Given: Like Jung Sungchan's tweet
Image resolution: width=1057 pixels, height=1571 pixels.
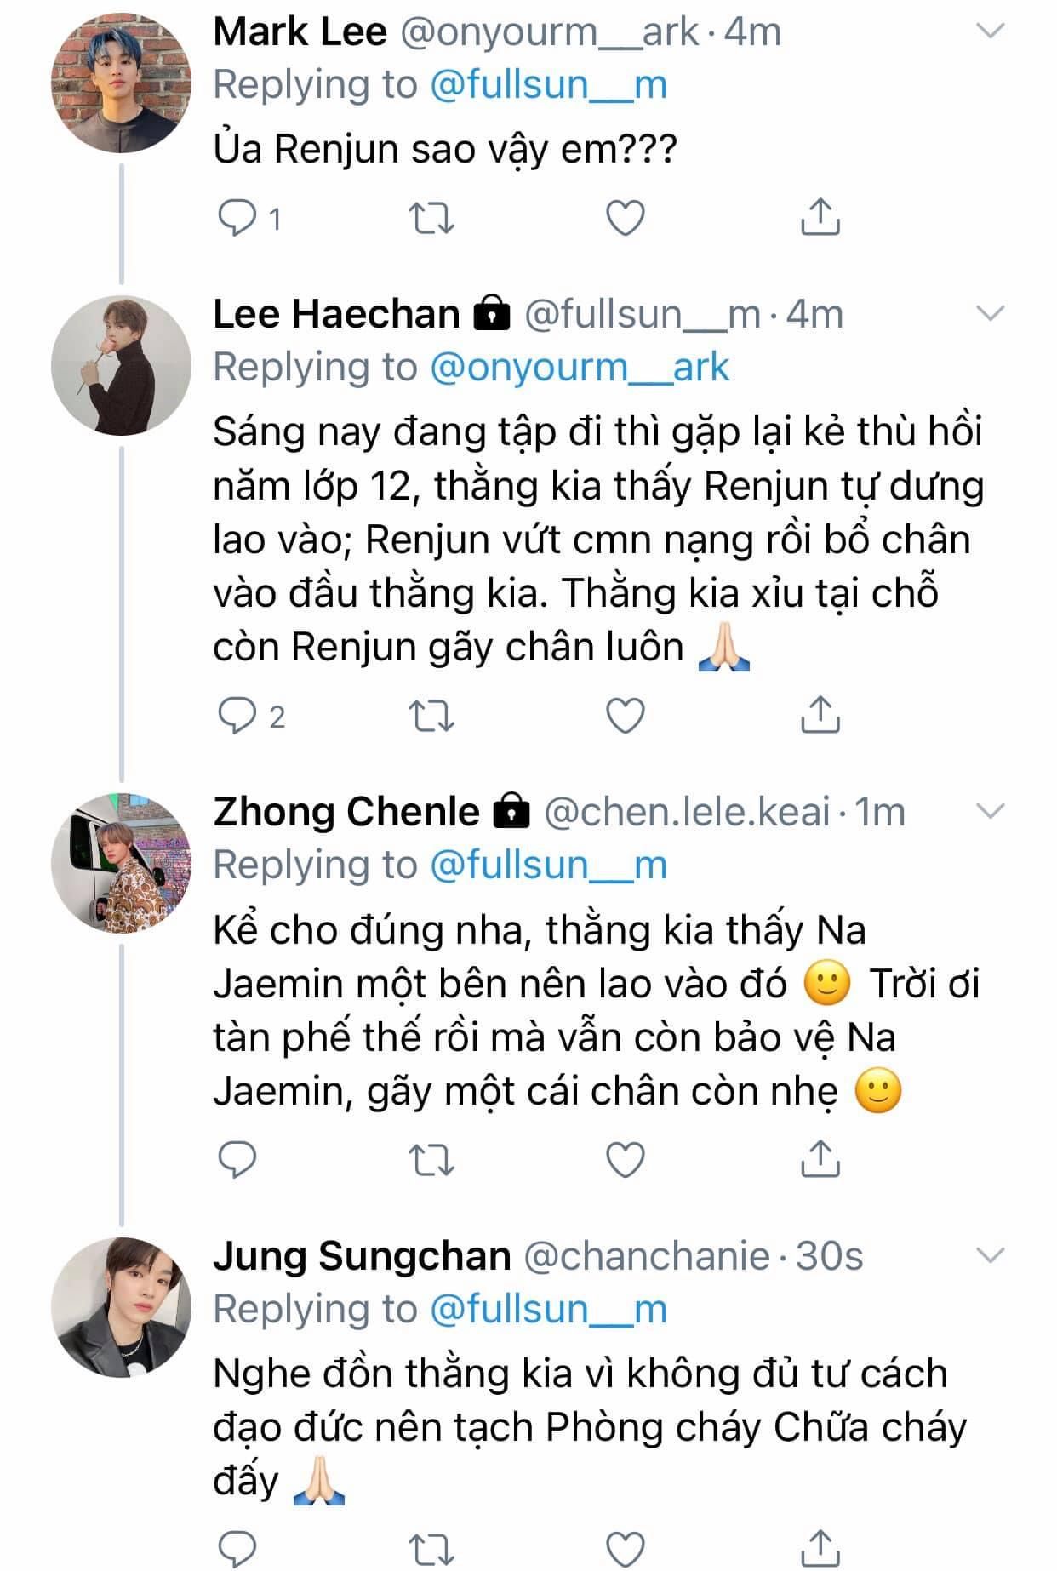Looking at the screenshot, I should [x=625, y=1547].
